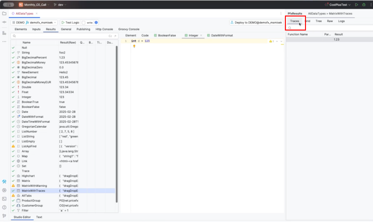Toggle the write checkbox
The image size is (373, 222).
click(83, 23)
